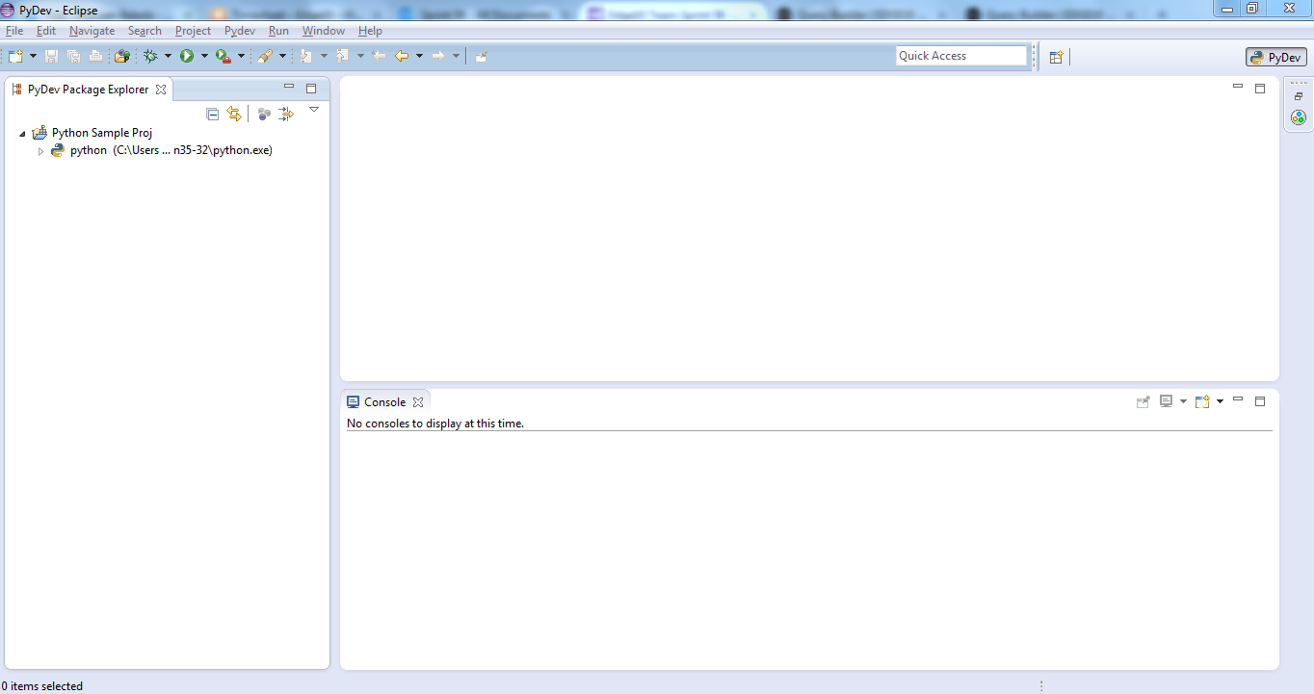Minimize the Console panel
Viewport: 1314px width, 694px height.
pos(1238,399)
